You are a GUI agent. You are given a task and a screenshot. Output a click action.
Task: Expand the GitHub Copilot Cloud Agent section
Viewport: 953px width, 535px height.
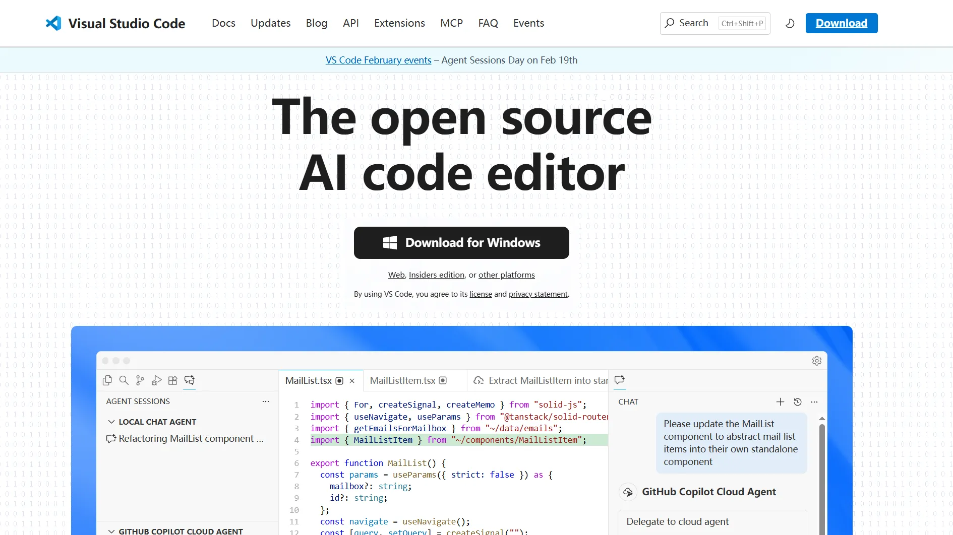[111, 530]
